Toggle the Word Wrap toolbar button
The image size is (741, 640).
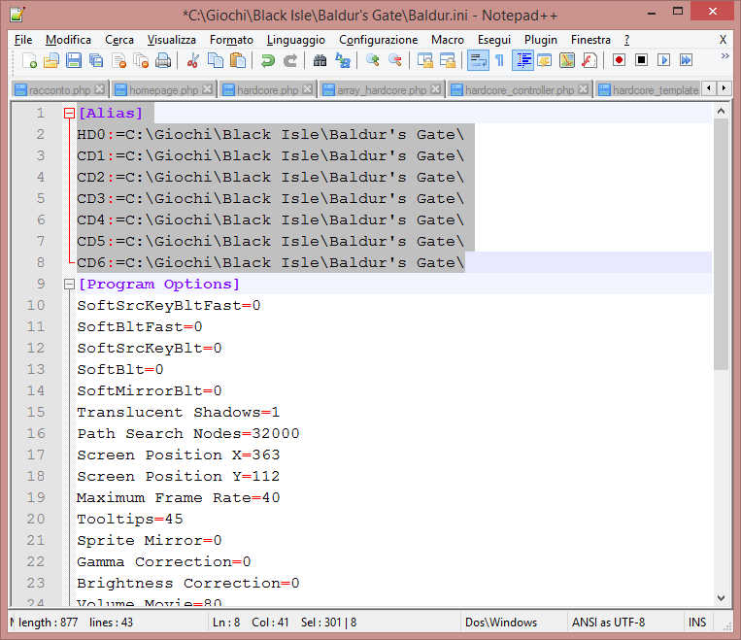pyautogui.click(x=478, y=60)
